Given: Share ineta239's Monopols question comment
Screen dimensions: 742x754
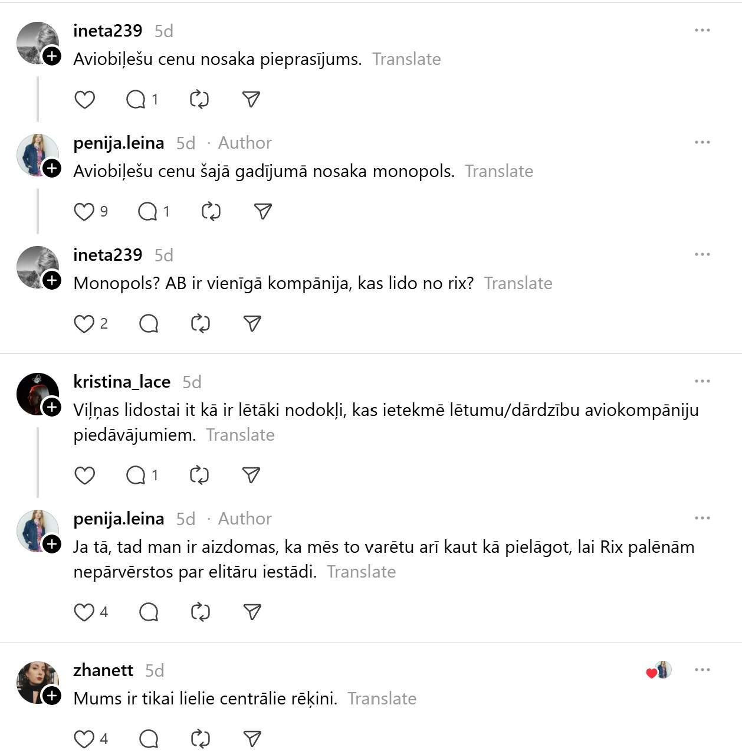Looking at the screenshot, I should tap(252, 323).
